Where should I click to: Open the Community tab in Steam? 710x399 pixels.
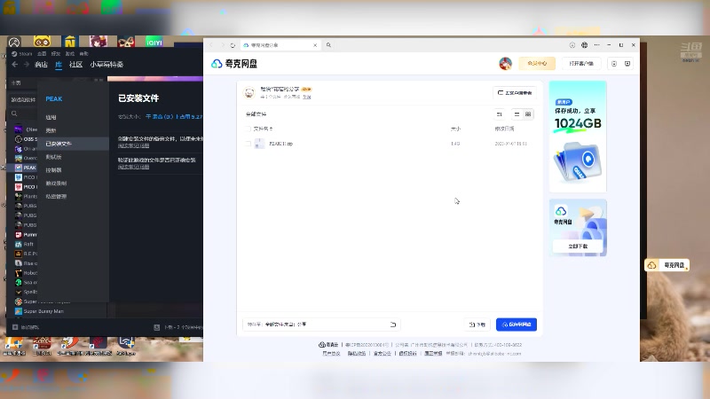tap(75, 65)
